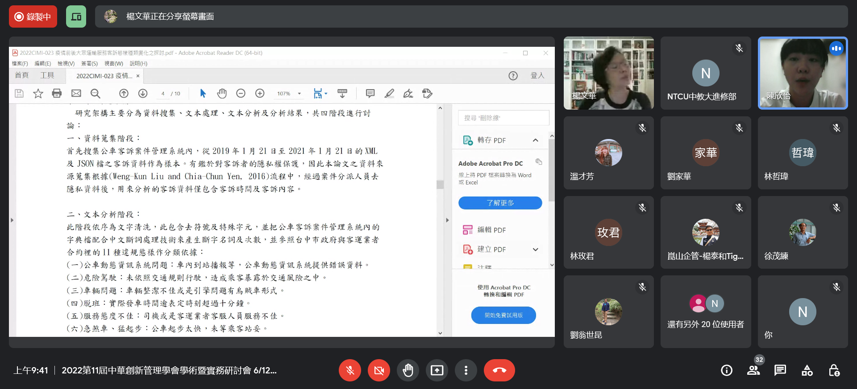Open the 檢視(V) menu
857x389 pixels.
(66, 64)
